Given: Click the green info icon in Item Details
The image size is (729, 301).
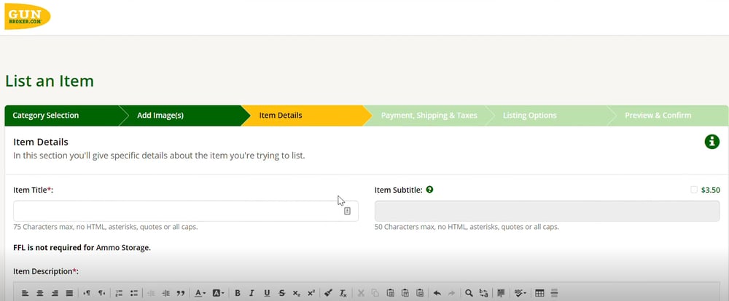Looking at the screenshot, I should tap(712, 143).
